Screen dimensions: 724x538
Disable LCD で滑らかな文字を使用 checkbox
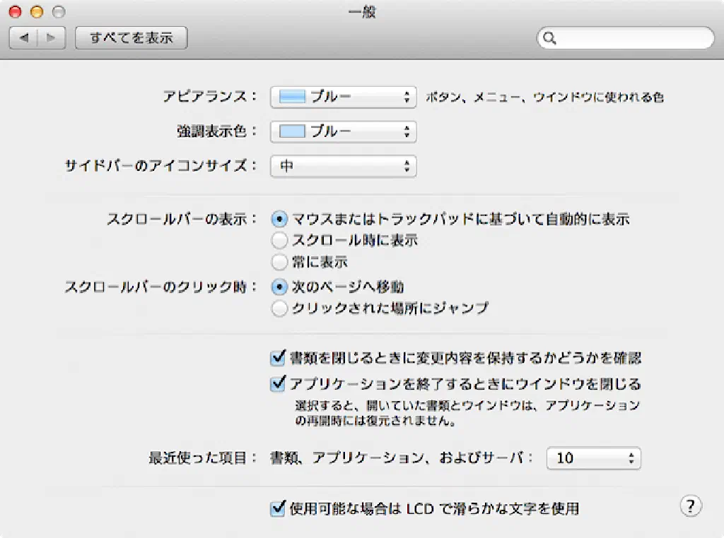pyautogui.click(x=278, y=508)
